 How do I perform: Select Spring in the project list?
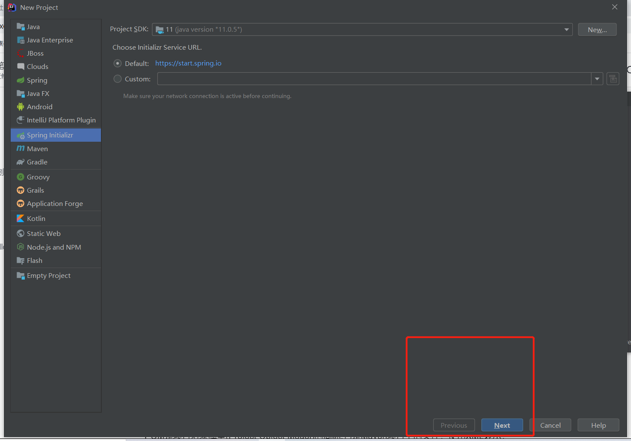pos(56,80)
